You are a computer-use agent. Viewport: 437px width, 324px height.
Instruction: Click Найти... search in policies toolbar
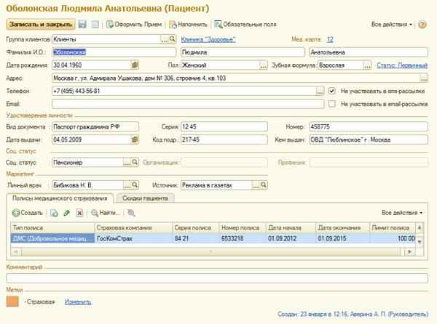[106, 213]
